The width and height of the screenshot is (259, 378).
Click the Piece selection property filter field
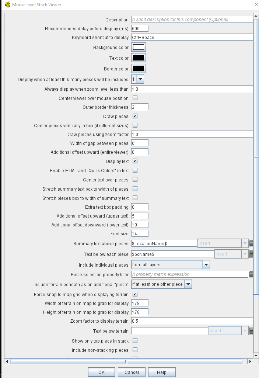(x=190, y=274)
